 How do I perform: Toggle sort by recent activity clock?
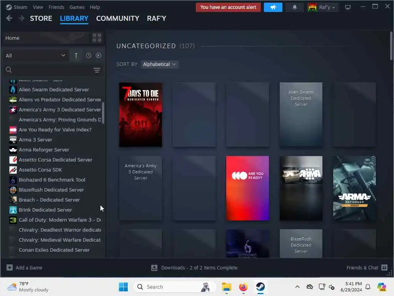(x=89, y=55)
